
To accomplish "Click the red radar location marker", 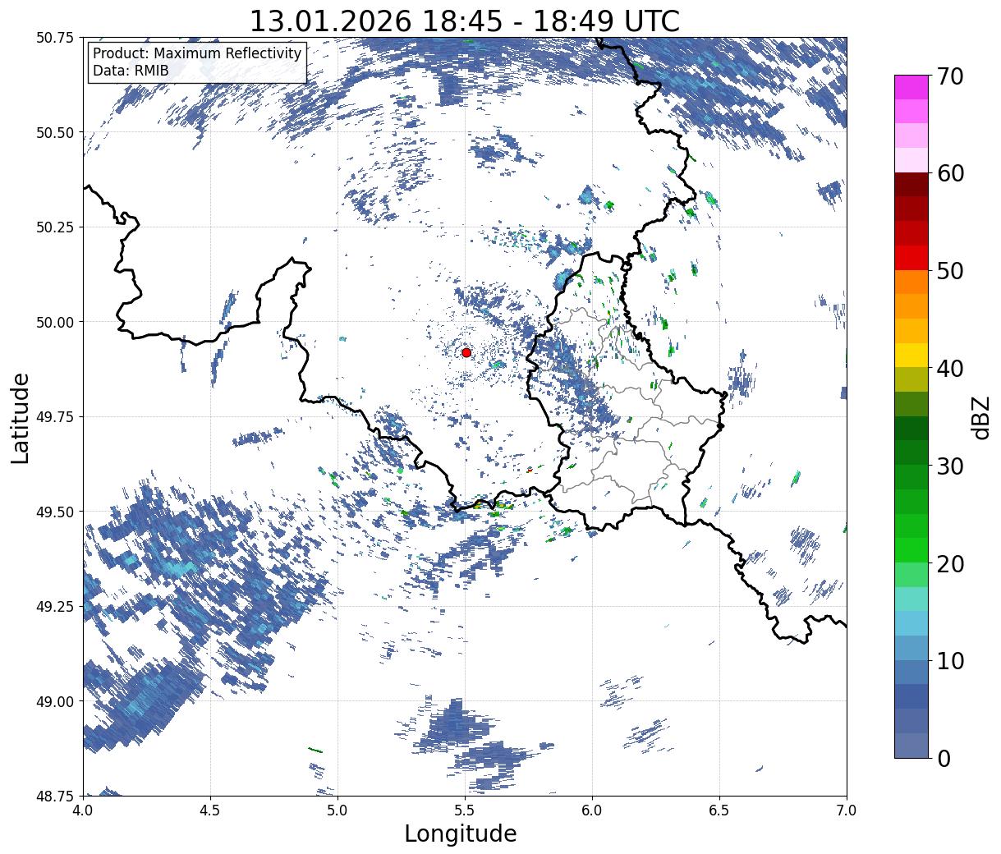I will pos(466,352).
